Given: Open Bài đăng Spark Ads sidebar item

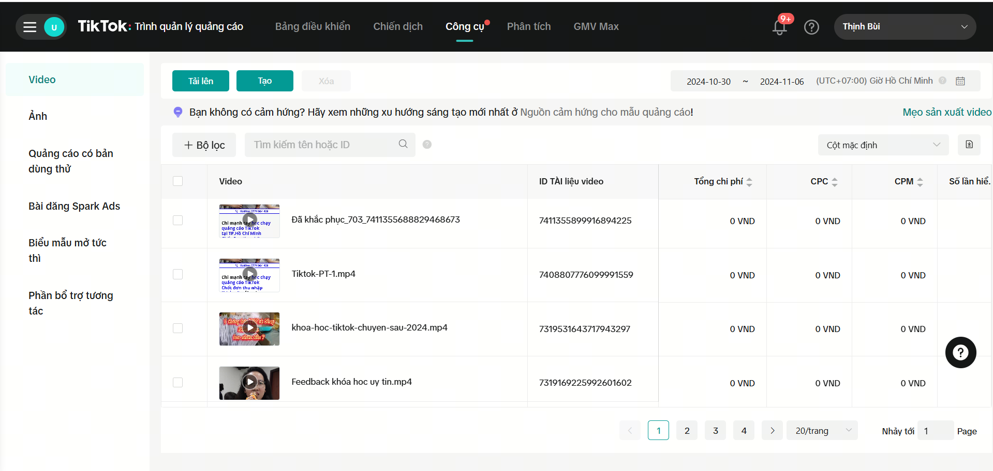Looking at the screenshot, I should [x=75, y=206].
